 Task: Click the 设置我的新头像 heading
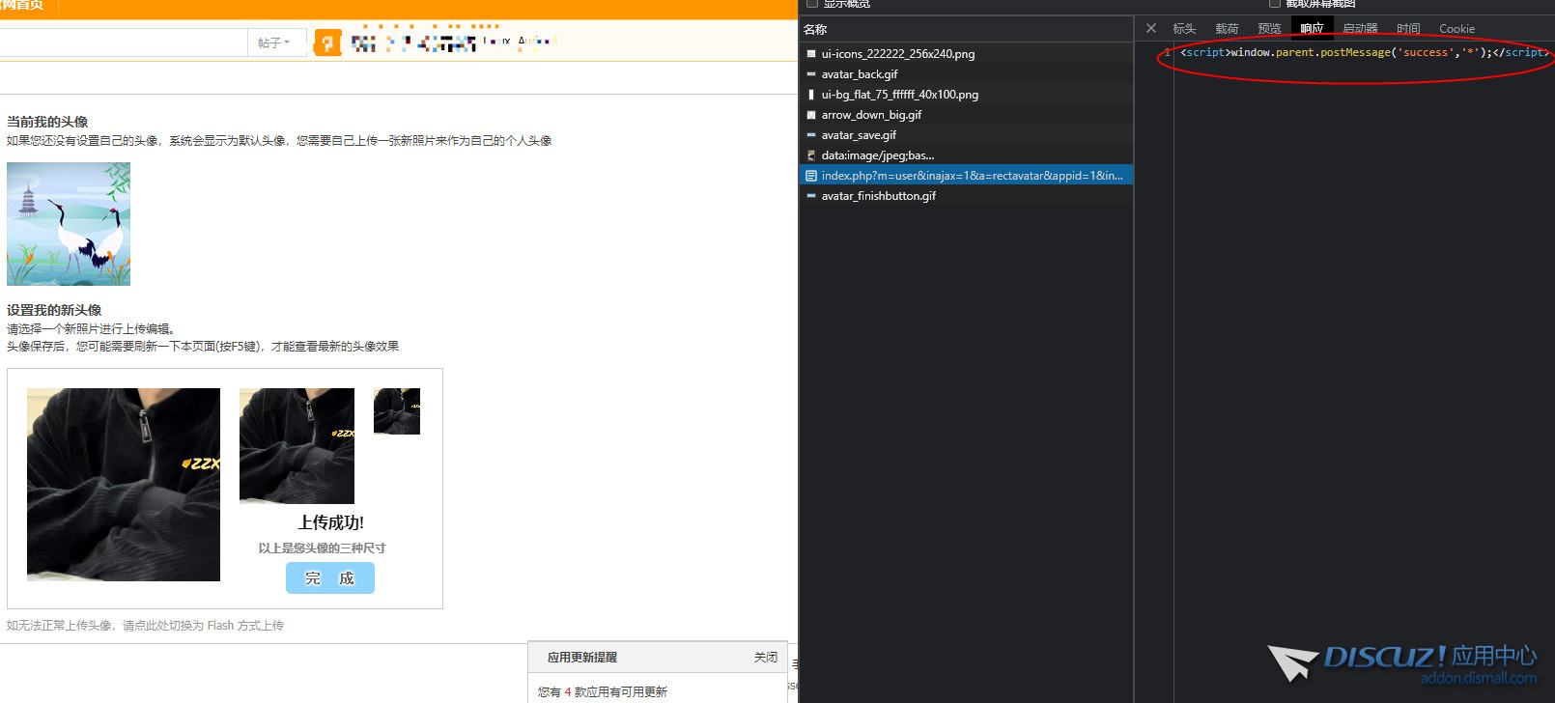[x=54, y=310]
